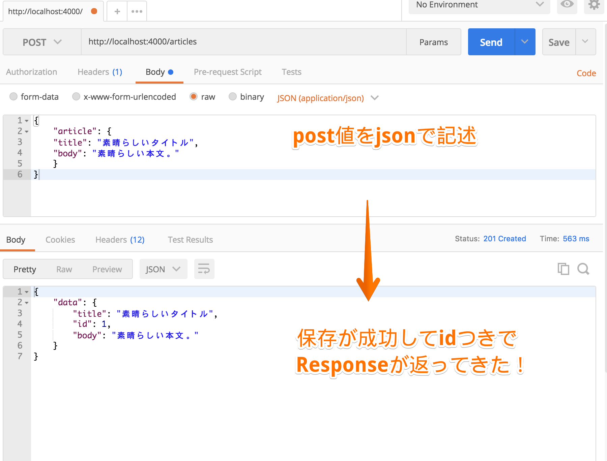This screenshot has width=607, height=461.
Task: Select the response Body tab
Action: 16,240
